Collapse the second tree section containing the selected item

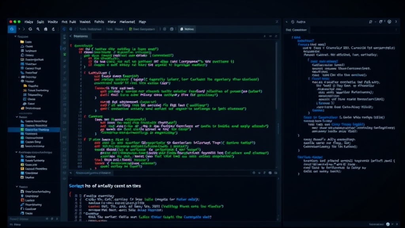17,117
